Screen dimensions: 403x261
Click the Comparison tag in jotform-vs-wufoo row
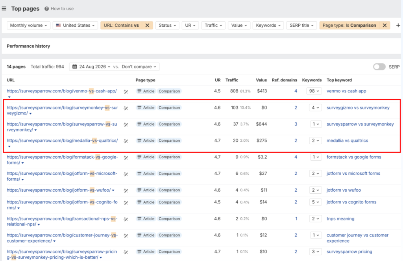tap(169, 190)
